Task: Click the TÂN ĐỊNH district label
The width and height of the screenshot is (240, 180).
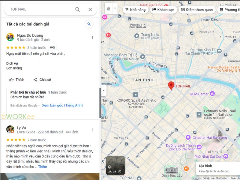Action: (x=143, y=80)
